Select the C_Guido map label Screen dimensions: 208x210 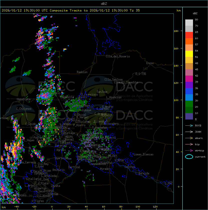tap(30, 124)
